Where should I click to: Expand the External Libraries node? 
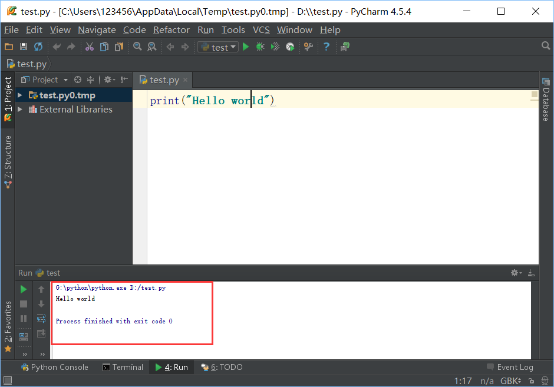(21, 110)
